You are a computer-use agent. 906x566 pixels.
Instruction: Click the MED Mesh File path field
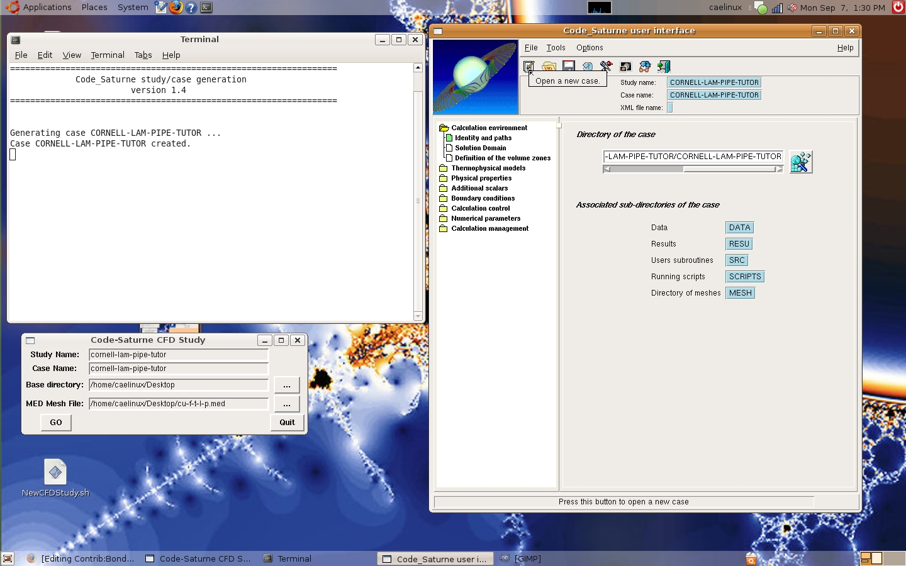(179, 404)
